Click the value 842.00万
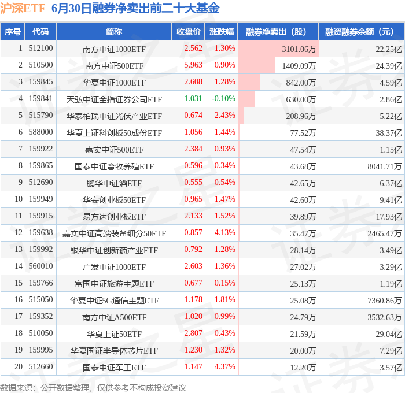Viewport: 405px width, 393px height. click(x=301, y=83)
